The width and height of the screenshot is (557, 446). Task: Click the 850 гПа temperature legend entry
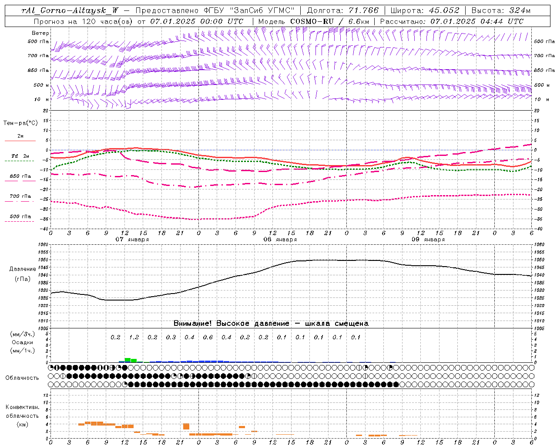point(20,178)
